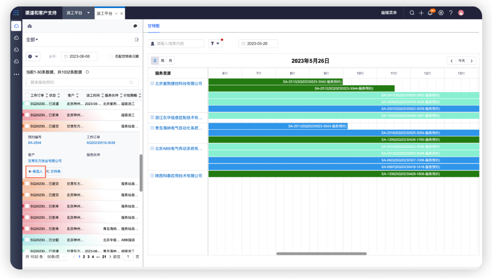Screen dimensions: 492x278
Task: Enable the 匹配甘特表日期 checkbox
Action: point(110,56)
